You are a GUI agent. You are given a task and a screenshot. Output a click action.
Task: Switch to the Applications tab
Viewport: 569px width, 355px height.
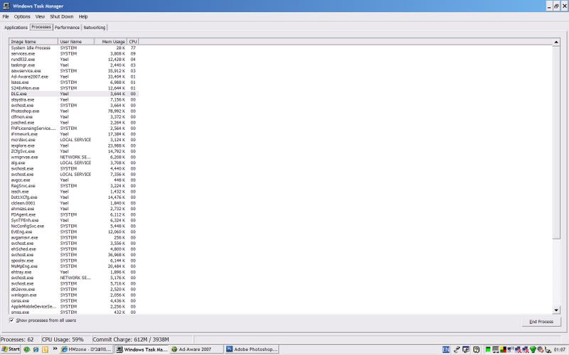tap(16, 28)
